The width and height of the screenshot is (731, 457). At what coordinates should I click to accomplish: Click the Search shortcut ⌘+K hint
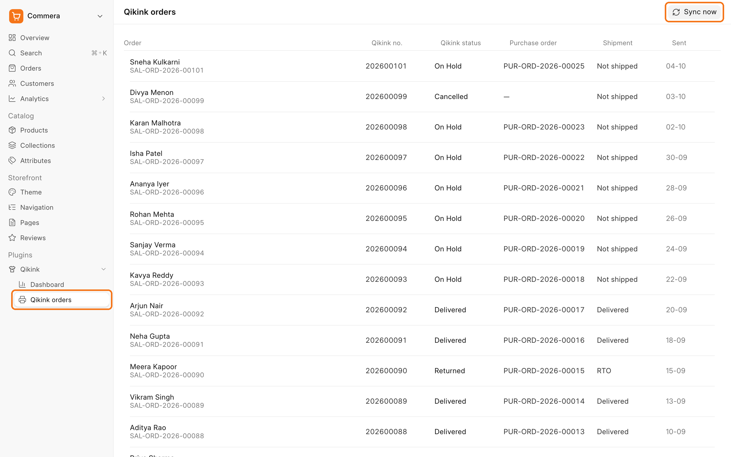click(99, 53)
